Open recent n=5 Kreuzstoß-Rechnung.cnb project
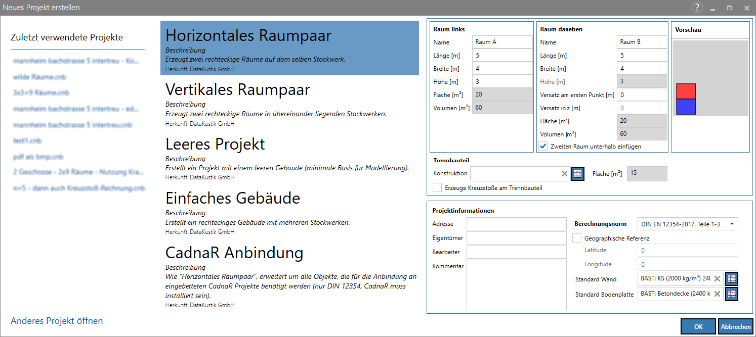The width and height of the screenshot is (756, 337). (x=79, y=188)
